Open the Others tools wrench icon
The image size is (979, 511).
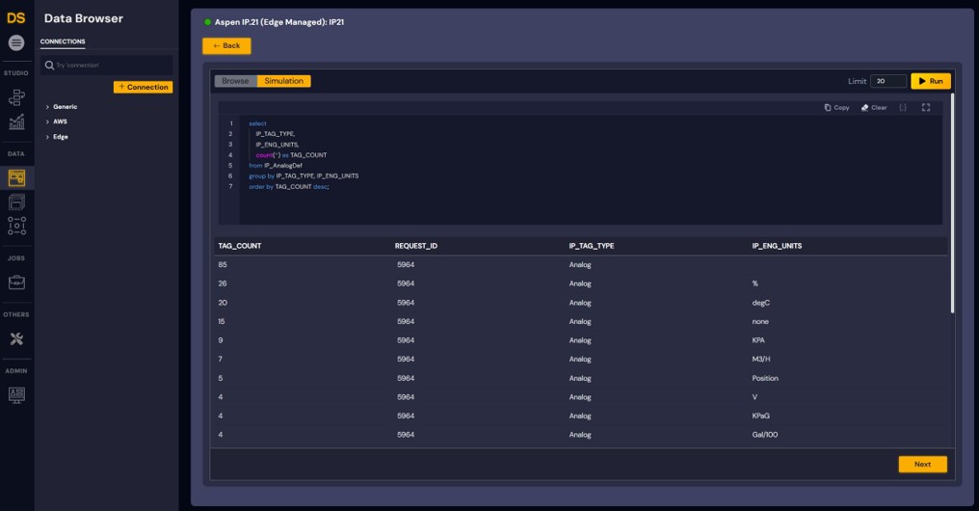coord(16,338)
